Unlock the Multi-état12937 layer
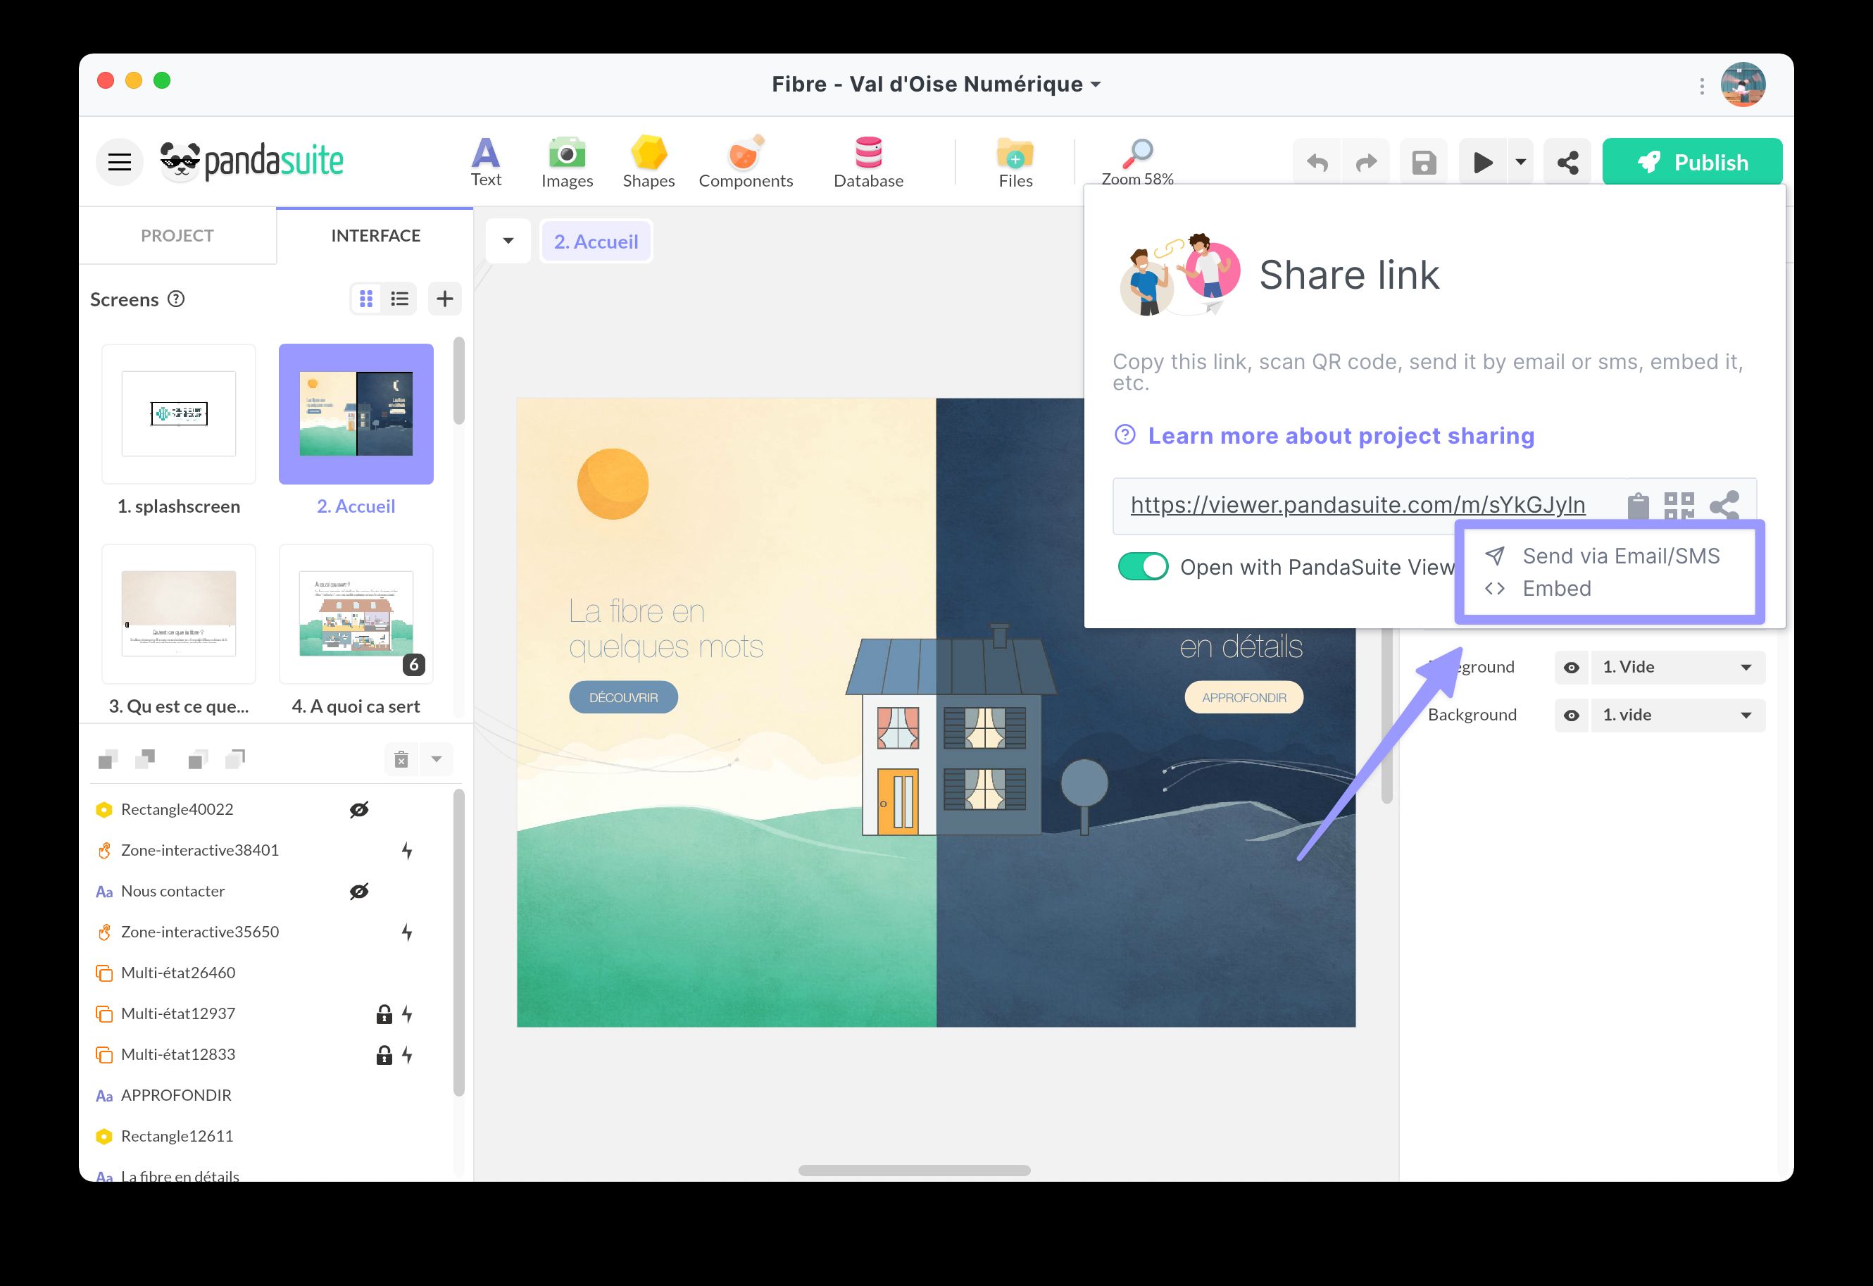 (384, 1013)
